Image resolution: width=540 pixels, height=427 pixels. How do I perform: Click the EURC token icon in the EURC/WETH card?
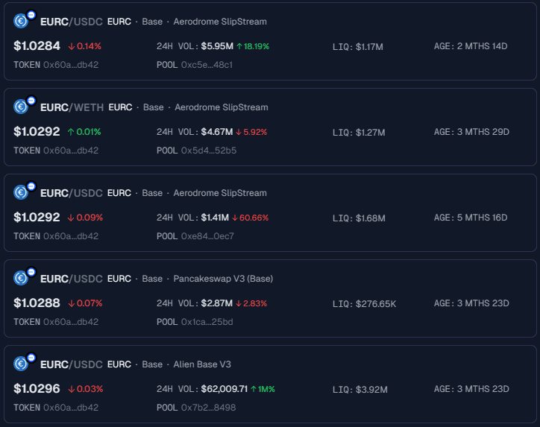pyautogui.click(x=21, y=107)
